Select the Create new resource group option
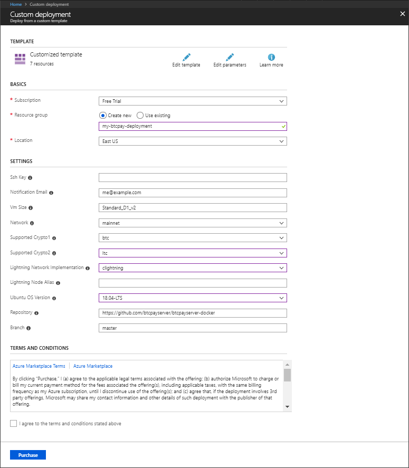This screenshot has height=468, width=409. coord(103,115)
